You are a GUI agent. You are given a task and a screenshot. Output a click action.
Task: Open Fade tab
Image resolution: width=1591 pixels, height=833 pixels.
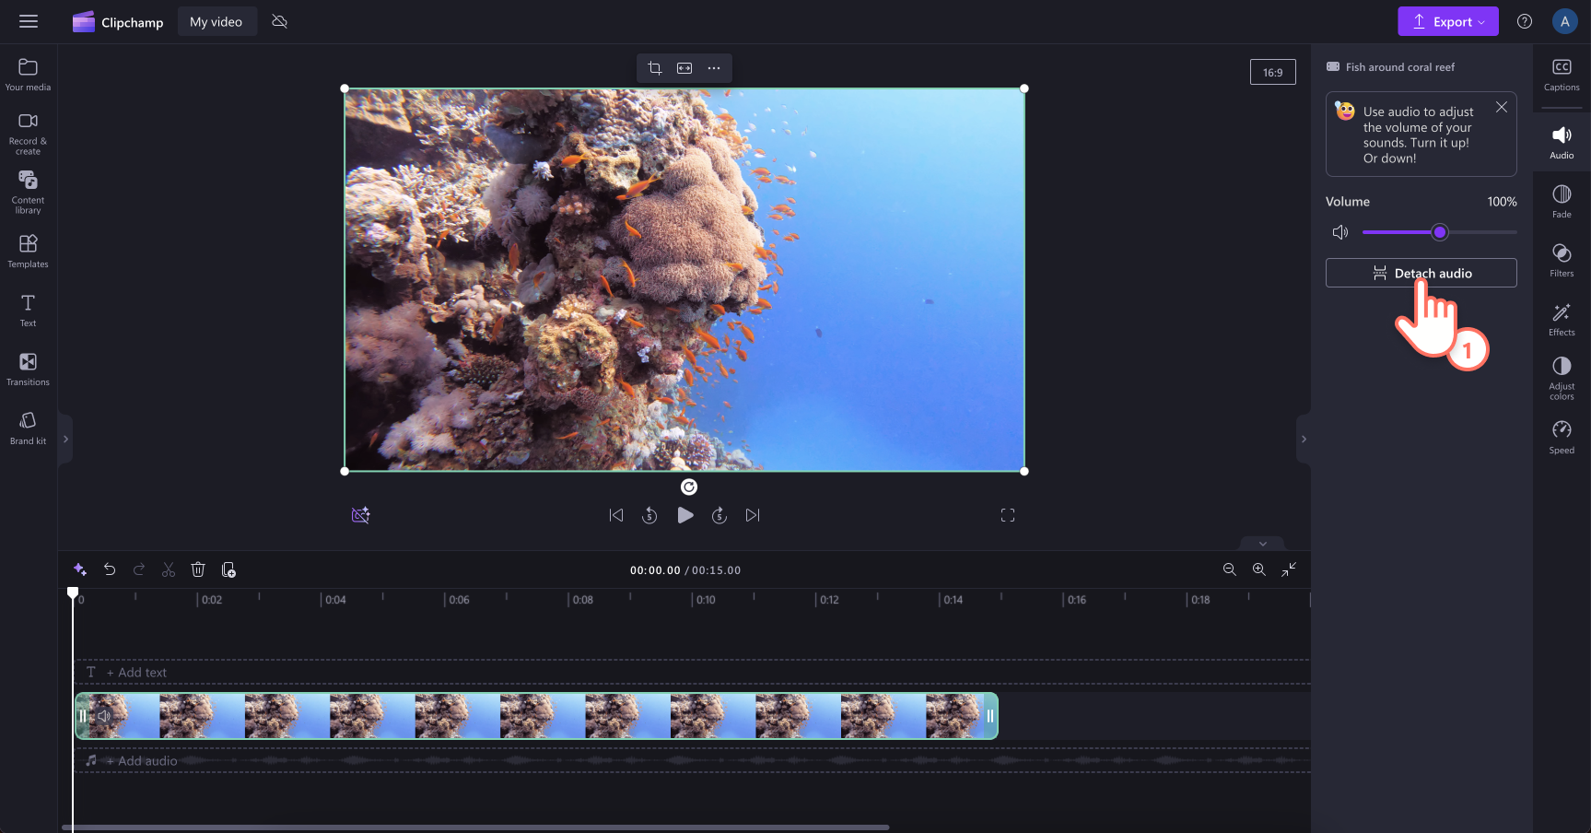tap(1562, 201)
